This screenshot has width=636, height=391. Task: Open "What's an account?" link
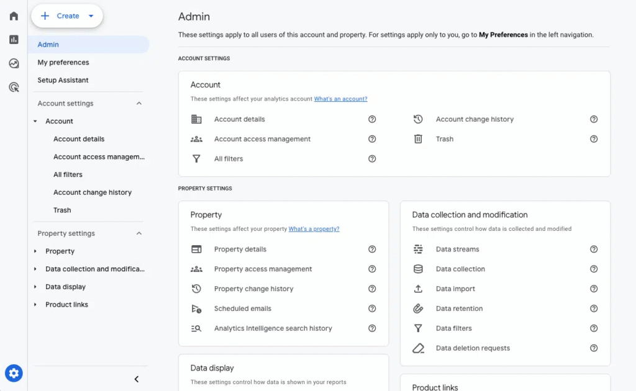(340, 99)
